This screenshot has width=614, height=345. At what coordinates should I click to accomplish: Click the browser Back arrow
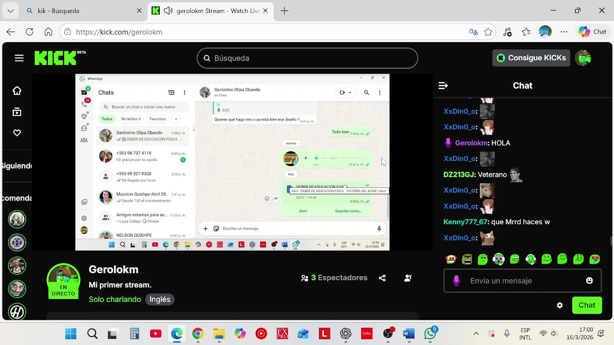pyautogui.click(x=11, y=32)
